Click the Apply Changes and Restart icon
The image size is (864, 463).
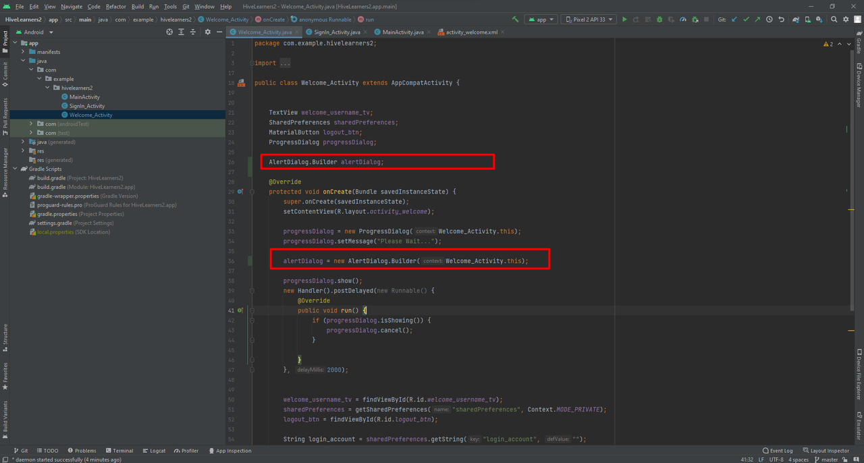(x=637, y=20)
